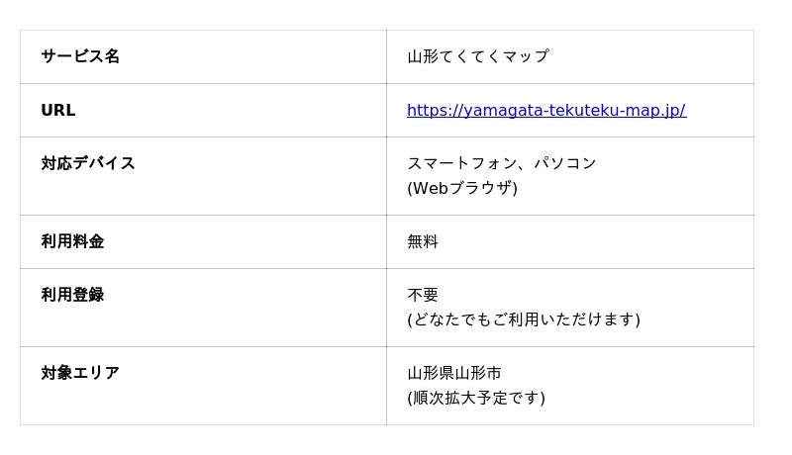This screenshot has width=792, height=455.
Task: Click the 対応デバイス row label
Action: click(x=88, y=163)
